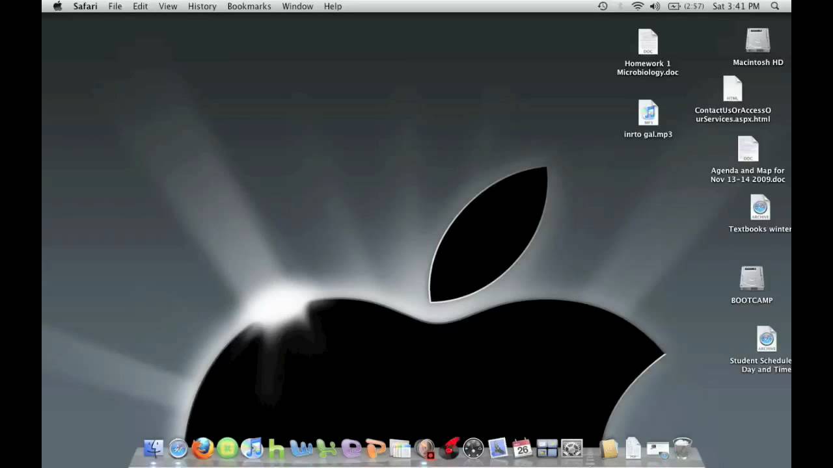This screenshot has width=833, height=468.
Task: Launch Microsoft PowerPoint from the Dock
Action: [376, 448]
